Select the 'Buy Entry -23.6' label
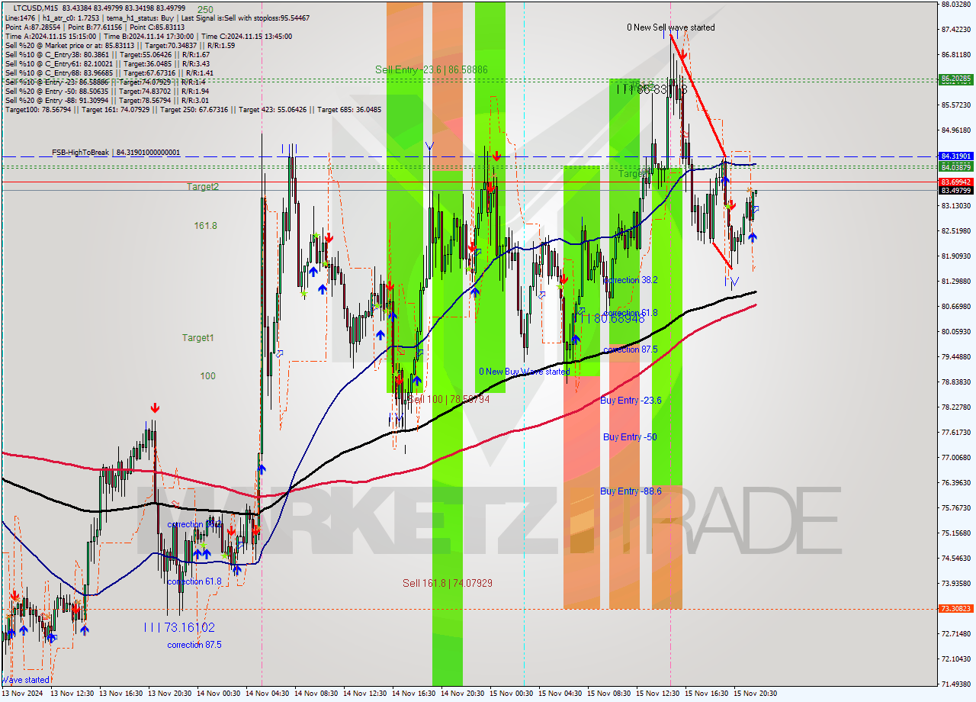The height and width of the screenshot is (702, 976). click(x=631, y=400)
